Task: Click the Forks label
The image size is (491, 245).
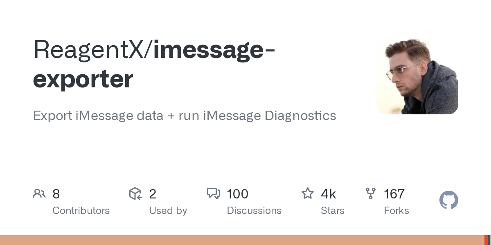Action: [396, 211]
